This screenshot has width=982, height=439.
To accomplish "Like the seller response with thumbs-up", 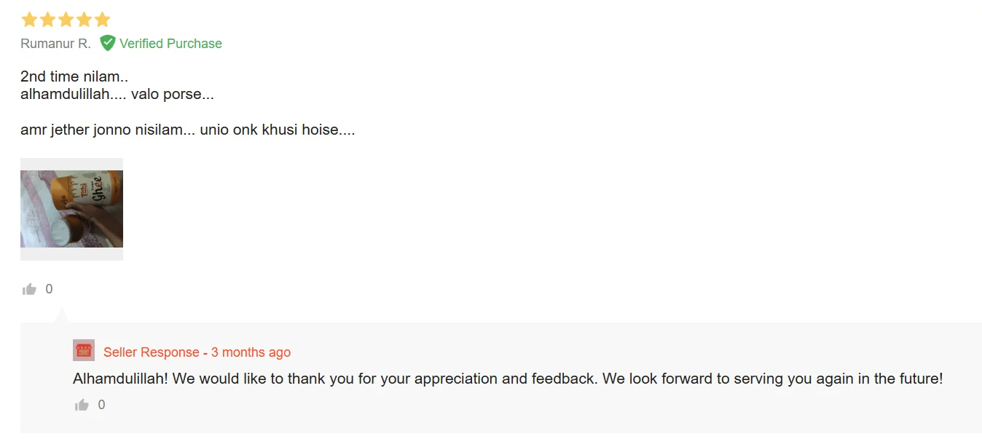I will (x=82, y=405).
